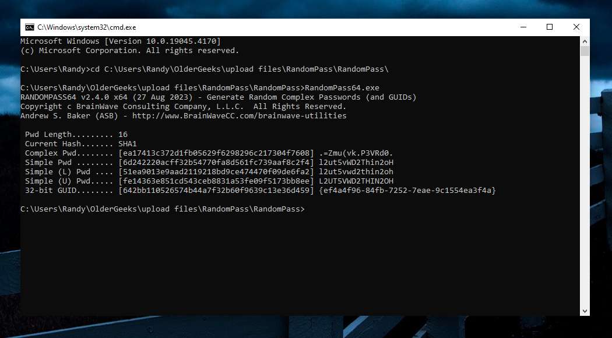Click the 32-bit GUID value in braces

coord(407,191)
